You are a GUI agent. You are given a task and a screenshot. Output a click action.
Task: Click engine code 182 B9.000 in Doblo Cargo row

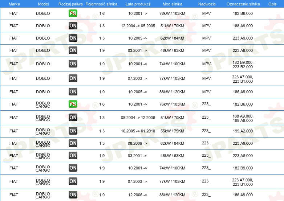point(243,168)
